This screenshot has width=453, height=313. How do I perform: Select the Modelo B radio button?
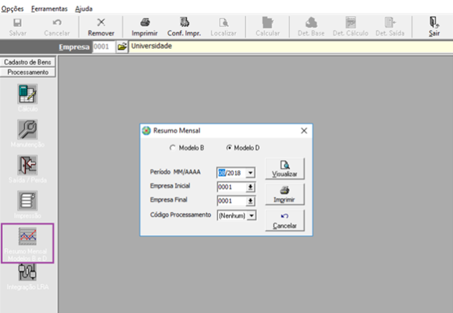tap(173, 148)
